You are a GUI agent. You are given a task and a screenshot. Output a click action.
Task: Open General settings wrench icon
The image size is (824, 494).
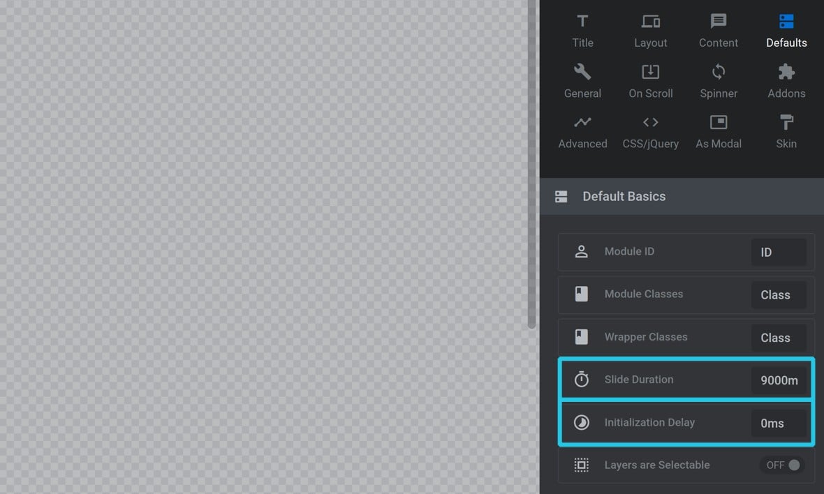click(x=582, y=72)
